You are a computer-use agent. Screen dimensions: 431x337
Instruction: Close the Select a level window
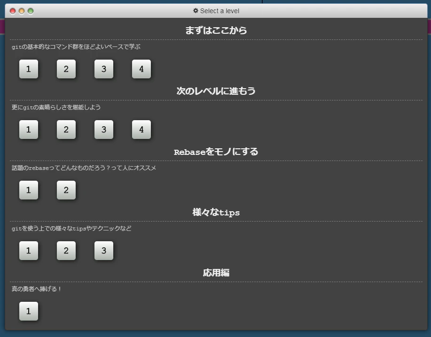13,11
